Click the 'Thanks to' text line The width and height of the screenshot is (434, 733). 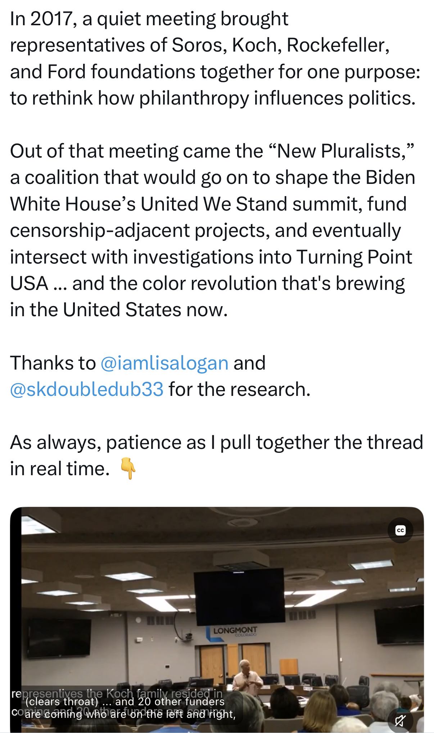[x=53, y=363]
